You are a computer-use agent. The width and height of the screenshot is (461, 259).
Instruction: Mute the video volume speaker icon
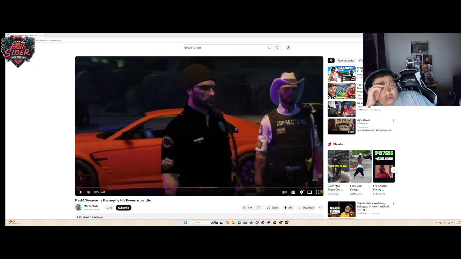pyautogui.click(x=88, y=192)
